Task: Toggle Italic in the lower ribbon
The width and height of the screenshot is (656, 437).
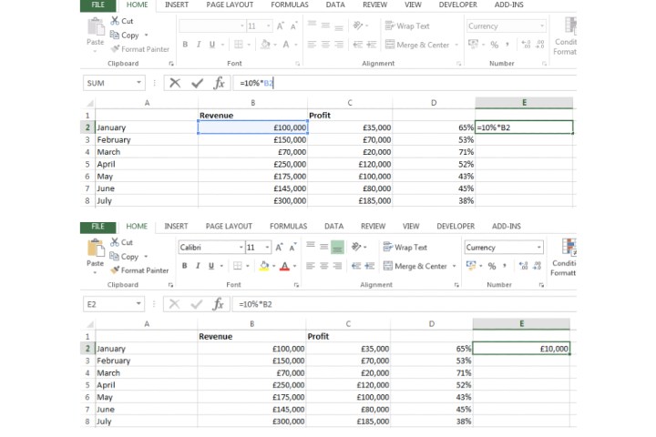Action: (198, 266)
